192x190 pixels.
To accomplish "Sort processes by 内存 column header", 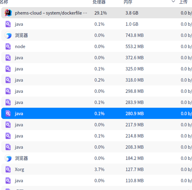I will [x=128, y=2].
